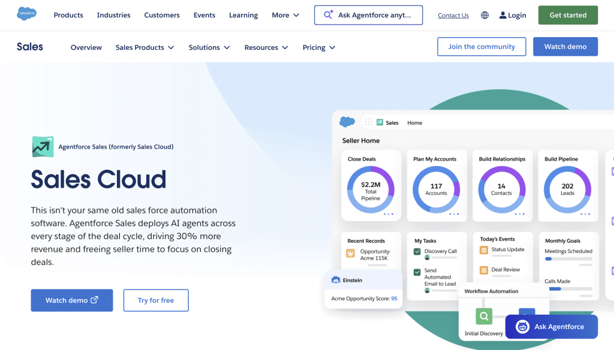
Task: Open the Industries menu
Action: (x=113, y=15)
